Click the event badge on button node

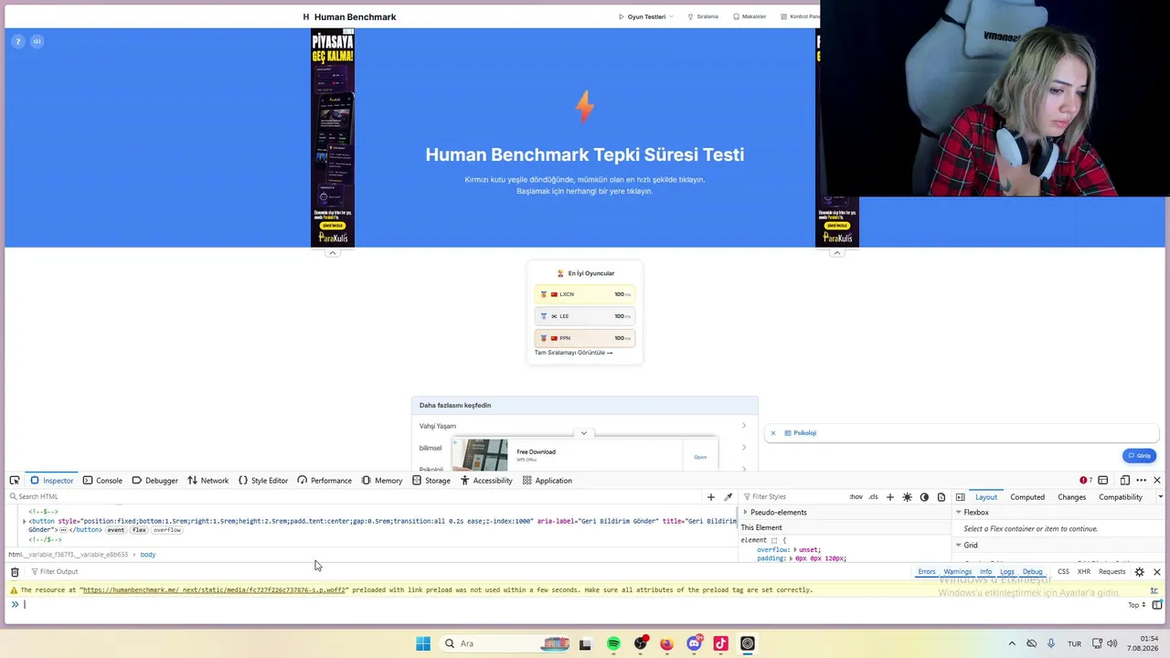tap(115, 530)
